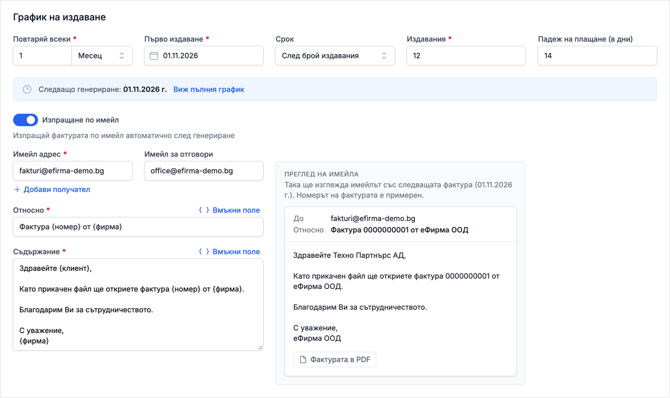This screenshot has width=670, height=398.
Task: Click the preview greeting Здравейте Техно Партнърс АД
Action: [x=349, y=255]
